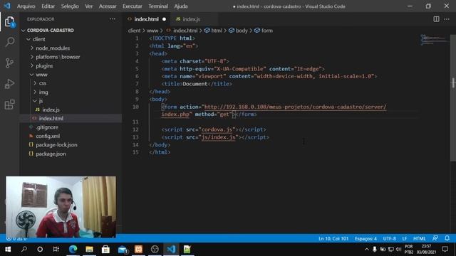Open the notepad app taskbar icon

187,250
